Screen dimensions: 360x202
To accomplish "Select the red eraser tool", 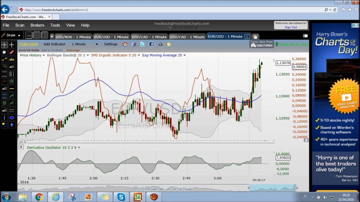I will click(x=12, y=52).
